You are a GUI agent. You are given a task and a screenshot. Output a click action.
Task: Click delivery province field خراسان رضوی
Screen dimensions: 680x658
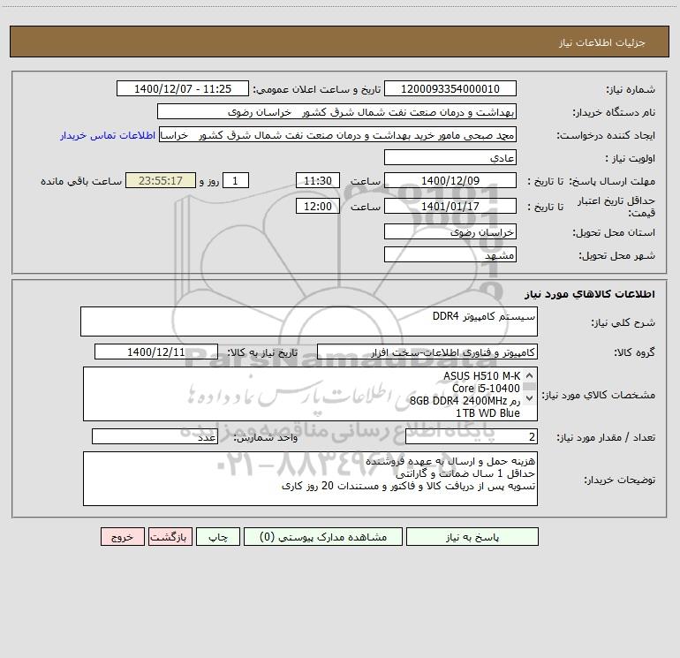(450, 232)
